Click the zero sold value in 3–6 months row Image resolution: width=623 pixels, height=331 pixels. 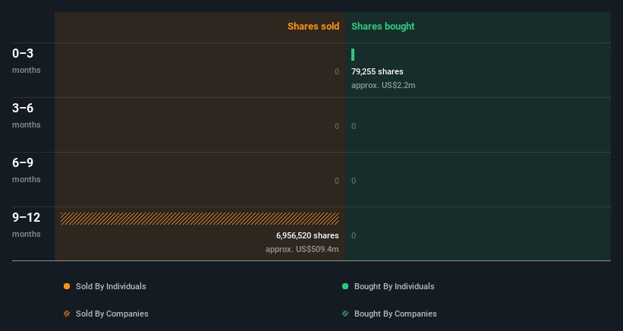tap(337, 126)
